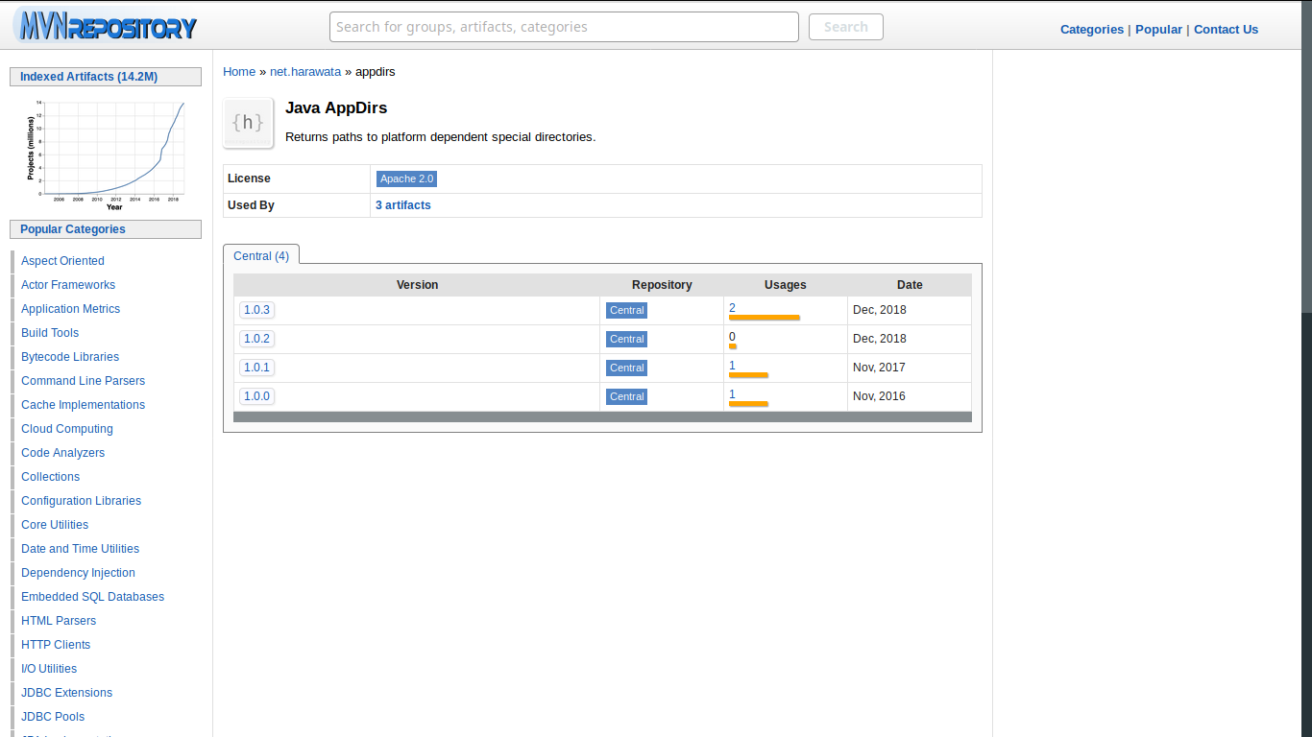
Task: Click the Central badge for version 1.0.1
Action: coord(627,368)
